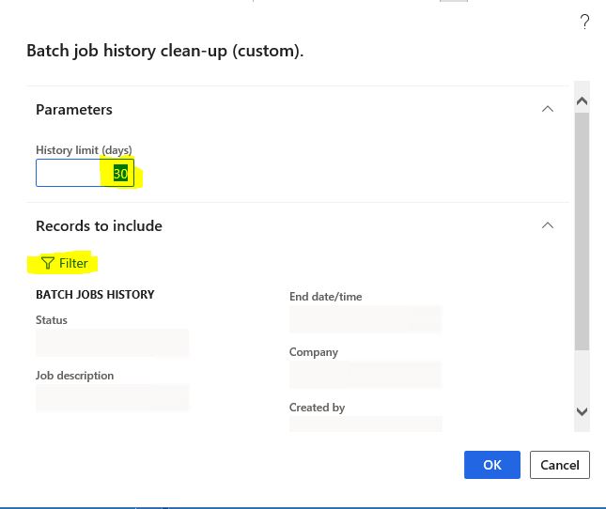The height and width of the screenshot is (509, 606).
Task: Dismiss the dialog with Cancel
Action: point(560,465)
